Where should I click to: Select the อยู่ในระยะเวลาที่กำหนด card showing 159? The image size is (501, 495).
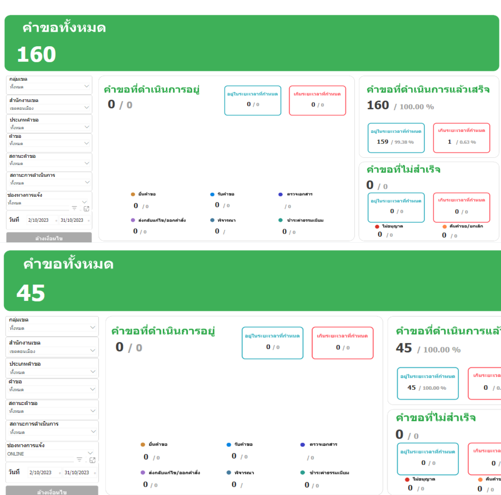coord(396,138)
